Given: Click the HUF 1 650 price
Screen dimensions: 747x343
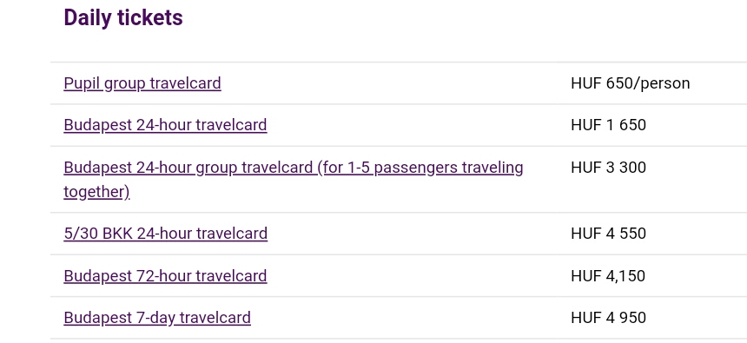Looking at the screenshot, I should pos(608,125).
